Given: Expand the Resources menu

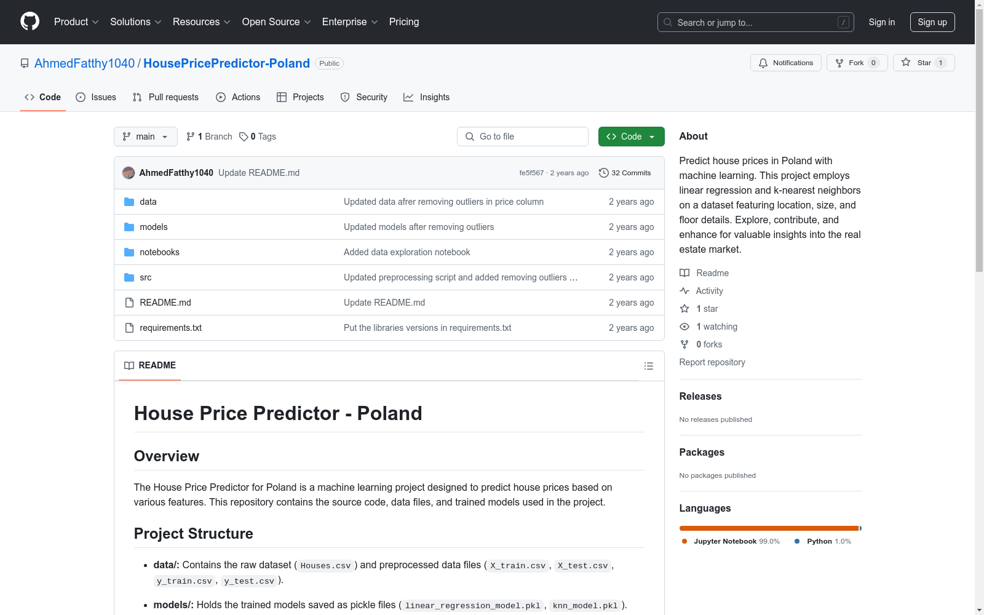Looking at the screenshot, I should pos(202,22).
